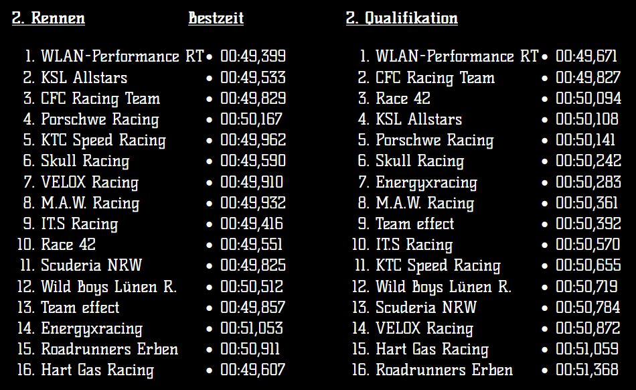This screenshot has height=390, width=636.
Task: Click the underlined "2. Rennen" heading
Action: point(48,18)
